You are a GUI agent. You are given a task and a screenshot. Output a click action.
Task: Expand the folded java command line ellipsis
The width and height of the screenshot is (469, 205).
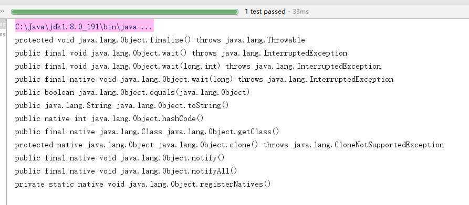[x=145, y=27]
